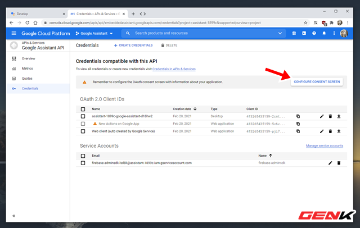
Task: Click the Client ID column header
Action: pyautogui.click(x=252, y=109)
